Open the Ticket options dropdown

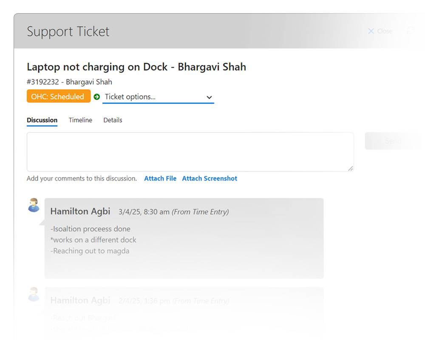(x=158, y=97)
